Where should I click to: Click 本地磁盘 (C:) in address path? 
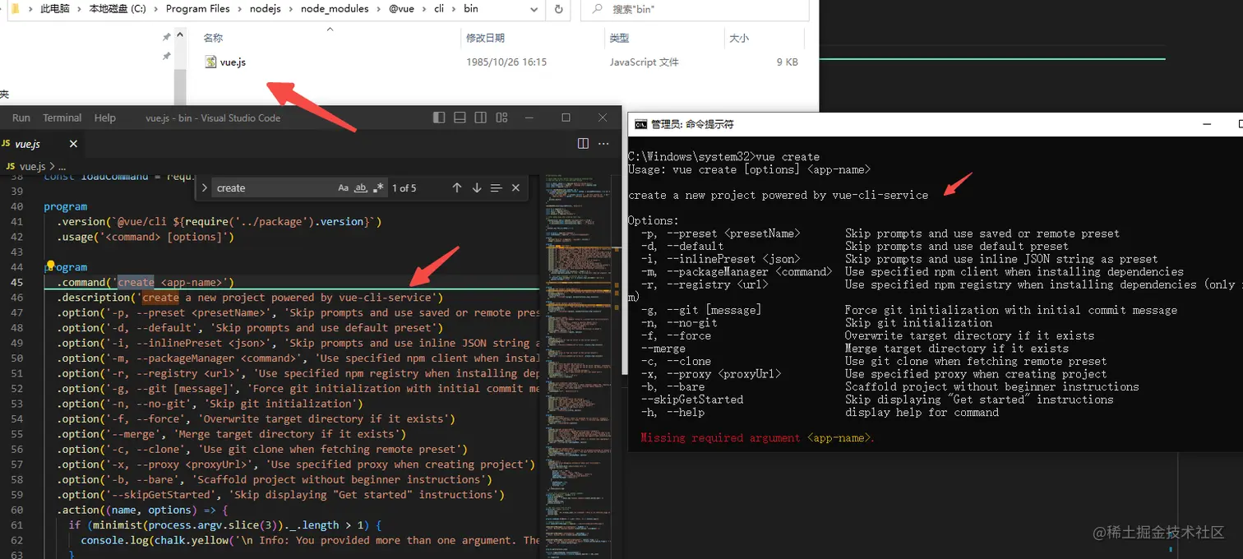(117, 9)
